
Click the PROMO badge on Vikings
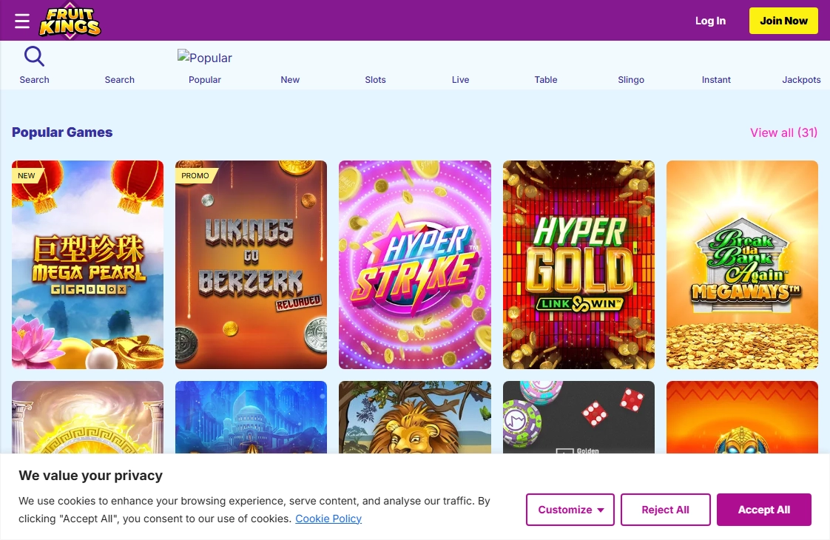(195, 176)
